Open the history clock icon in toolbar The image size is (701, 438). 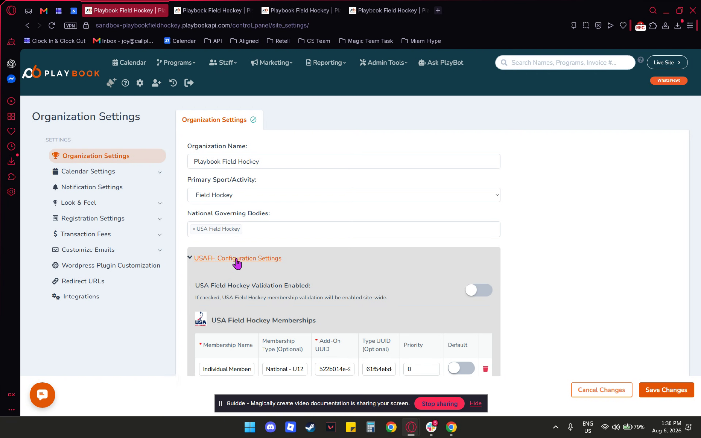tap(173, 83)
